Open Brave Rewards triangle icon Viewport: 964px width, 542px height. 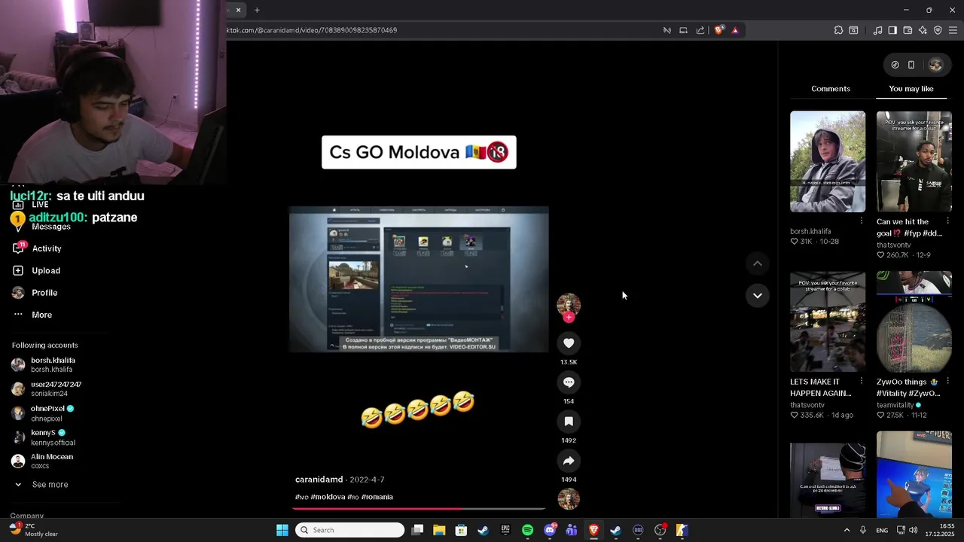[x=735, y=30]
